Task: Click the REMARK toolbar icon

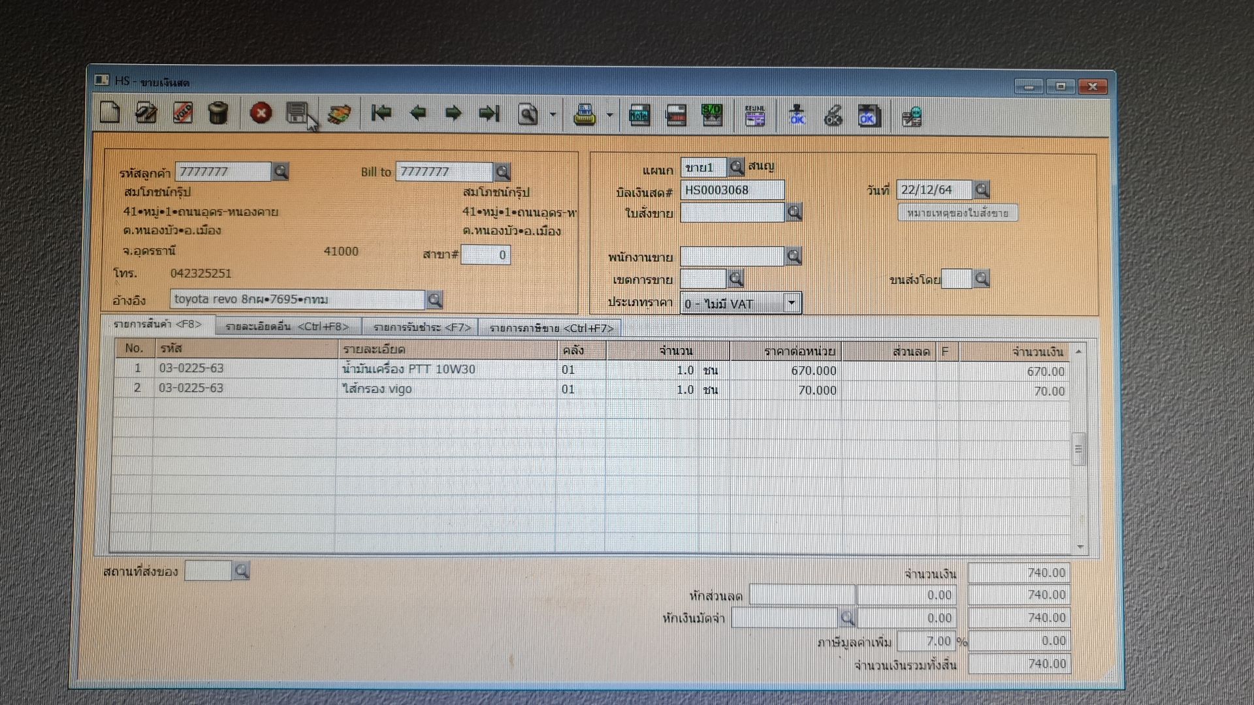Action: [x=754, y=116]
